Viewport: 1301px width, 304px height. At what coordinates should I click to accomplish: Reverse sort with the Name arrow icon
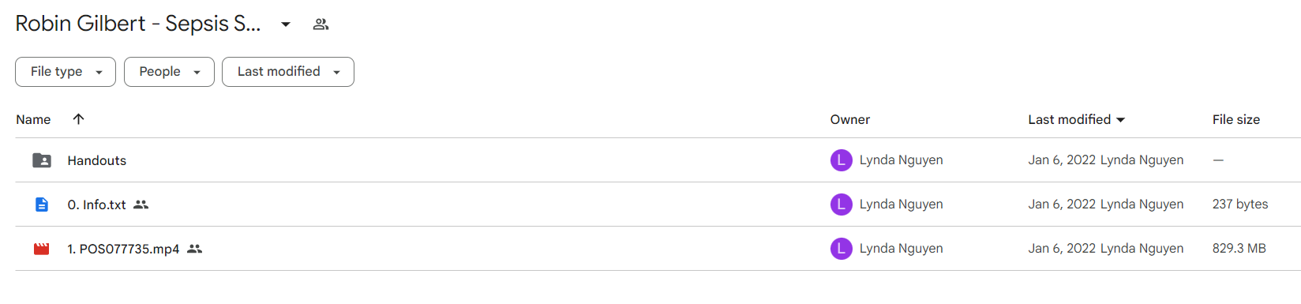click(x=78, y=119)
